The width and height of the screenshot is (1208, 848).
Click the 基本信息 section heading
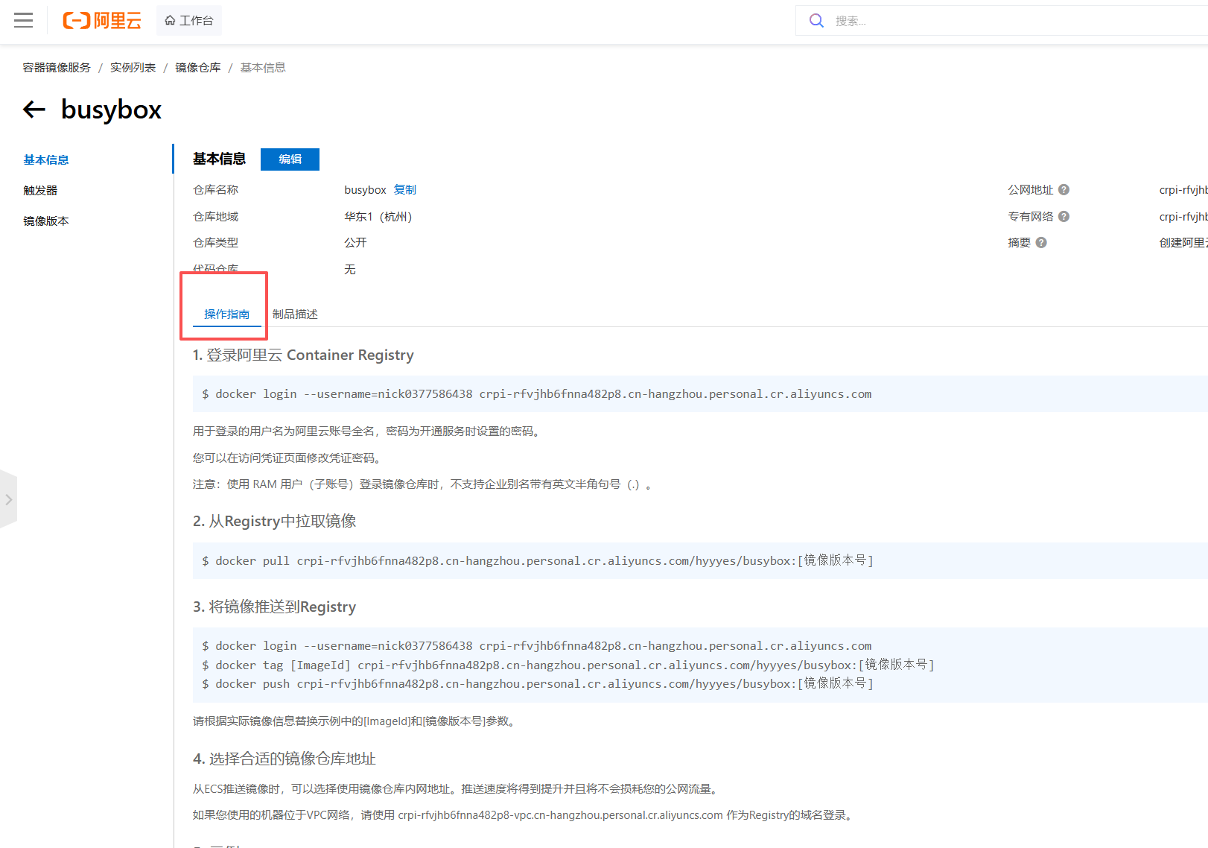click(219, 159)
